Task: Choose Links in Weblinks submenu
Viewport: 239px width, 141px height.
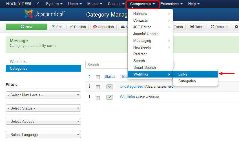Action: pos(195,74)
